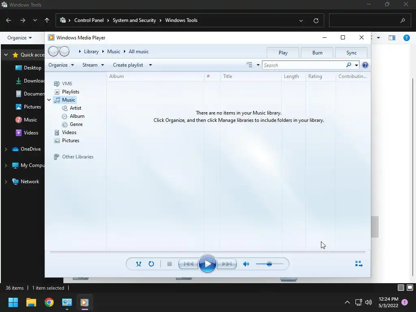Toggle the Explorer preview pane icon
The image size is (416, 312).
(x=392, y=38)
